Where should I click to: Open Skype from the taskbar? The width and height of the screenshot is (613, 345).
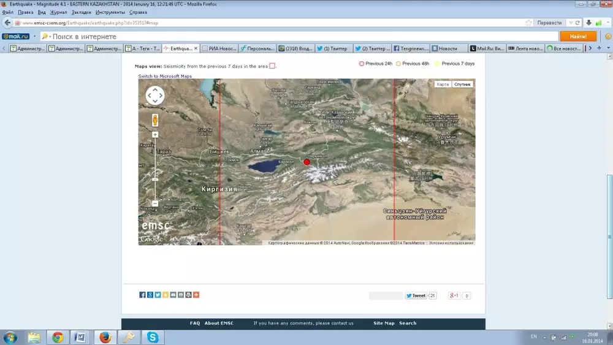153,337
